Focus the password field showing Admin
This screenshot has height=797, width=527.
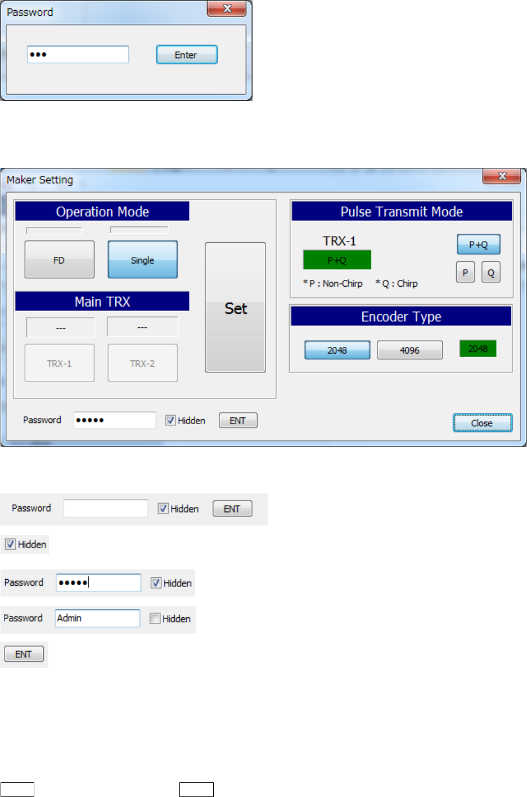97,618
